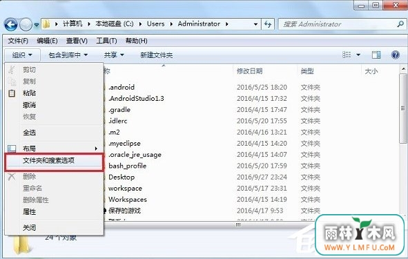Click the Forward navigation arrow button
This screenshot has width=408, height=259.
coord(26,25)
